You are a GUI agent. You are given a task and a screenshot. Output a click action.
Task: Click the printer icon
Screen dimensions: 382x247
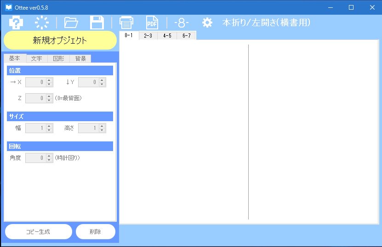coord(126,22)
